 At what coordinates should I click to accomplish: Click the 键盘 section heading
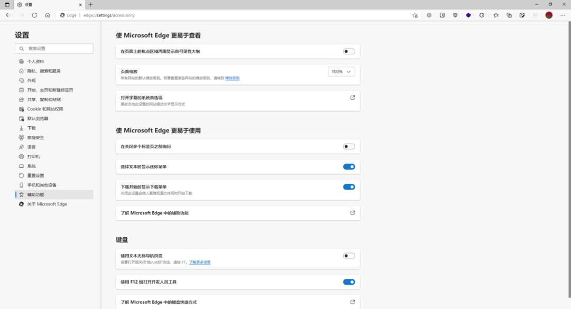click(x=122, y=240)
